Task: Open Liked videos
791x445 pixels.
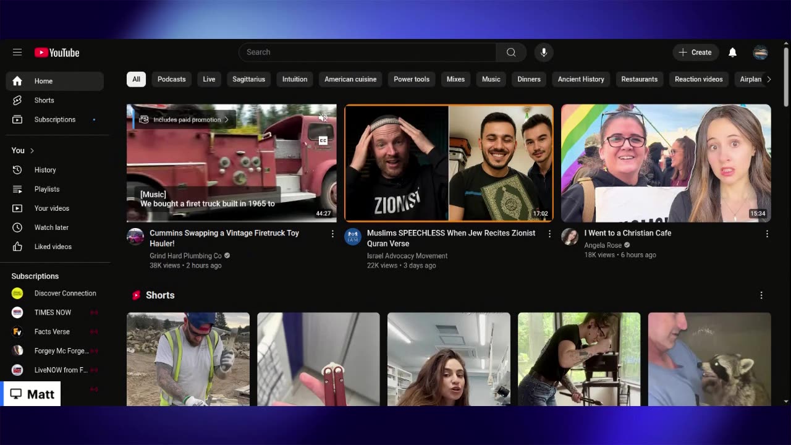Action: pos(55,247)
